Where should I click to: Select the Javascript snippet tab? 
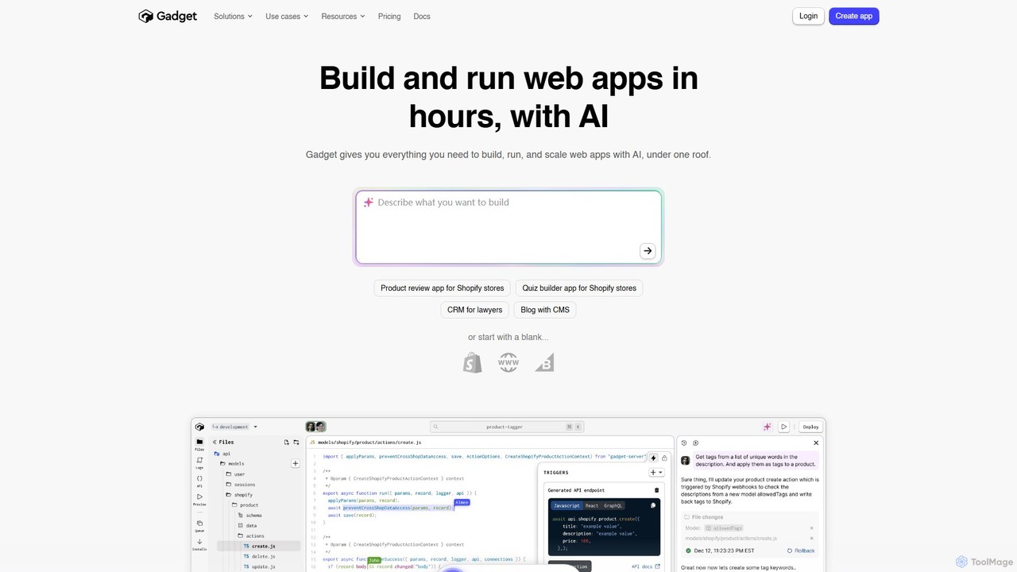coord(567,505)
